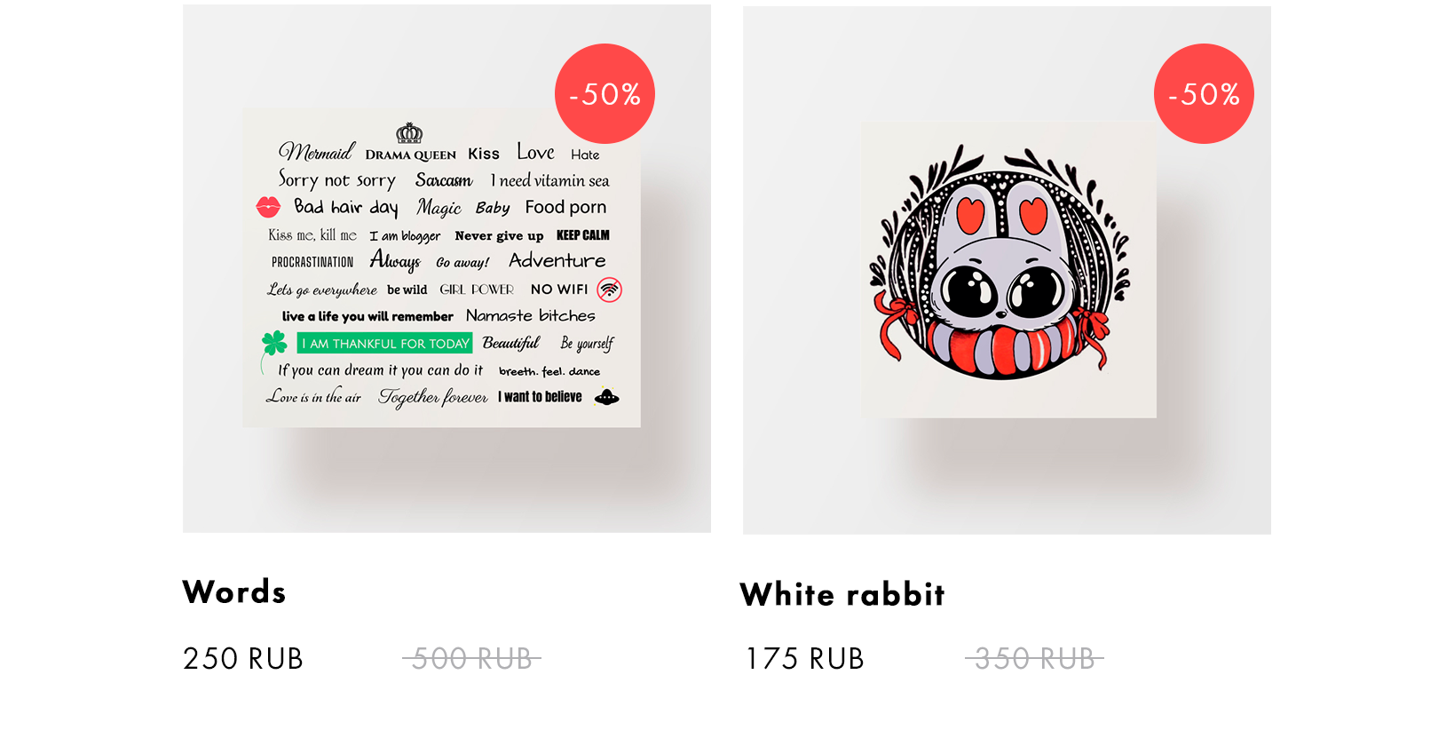This screenshot has height=746, width=1454.
Task: Click the crossed-out 350 RUB price
Action: (x=1034, y=659)
